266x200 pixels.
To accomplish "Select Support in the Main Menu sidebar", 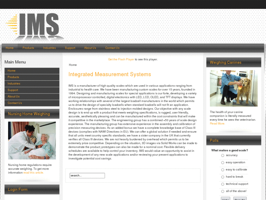I will tap(32, 90).
